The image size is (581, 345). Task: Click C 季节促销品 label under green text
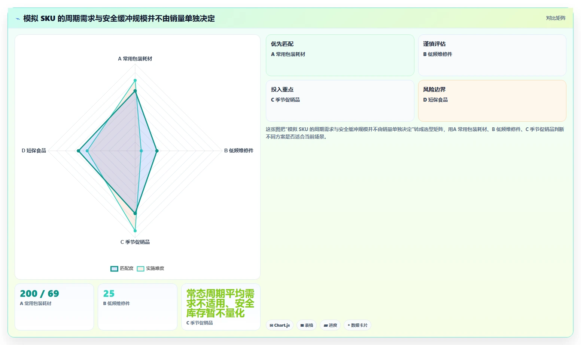coord(200,323)
